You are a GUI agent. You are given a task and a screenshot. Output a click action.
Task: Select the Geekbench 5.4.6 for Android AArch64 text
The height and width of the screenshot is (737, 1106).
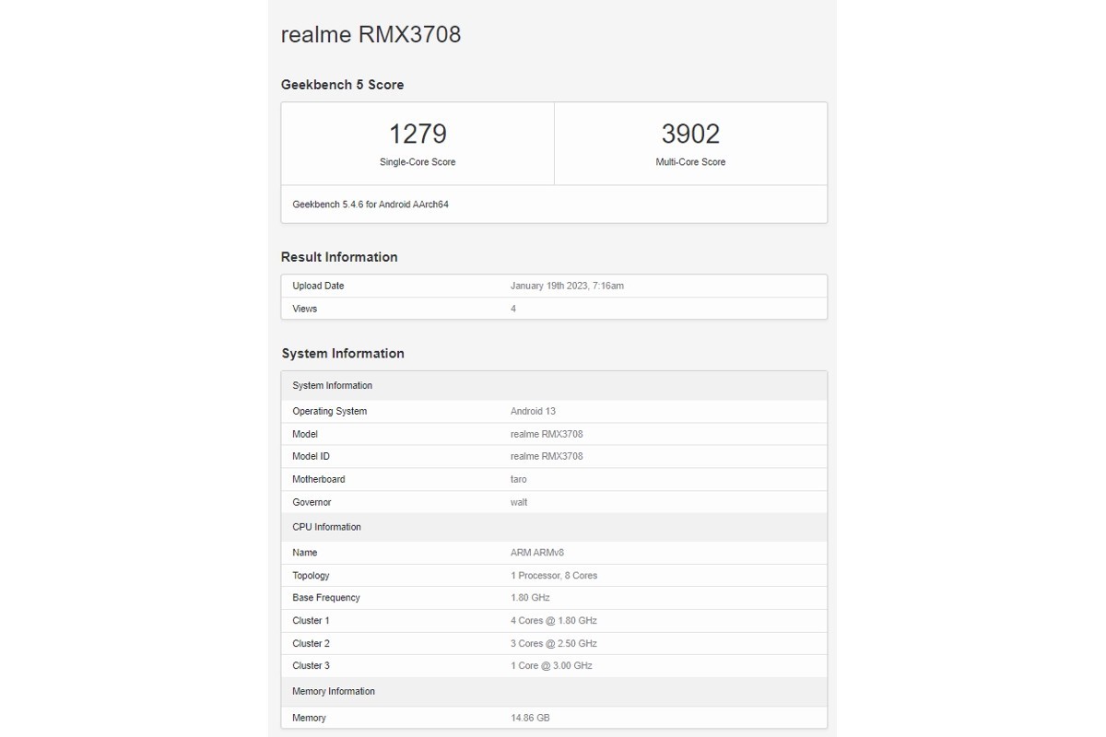click(x=371, y=205)
